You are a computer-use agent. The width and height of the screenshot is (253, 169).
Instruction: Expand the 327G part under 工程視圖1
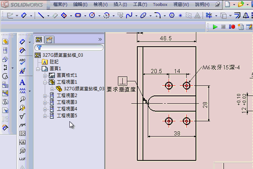click(52, 89)
